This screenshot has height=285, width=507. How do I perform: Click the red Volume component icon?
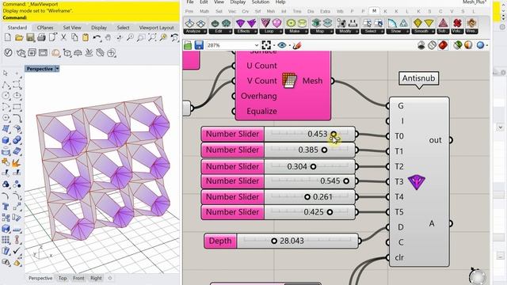coord(457,23)
